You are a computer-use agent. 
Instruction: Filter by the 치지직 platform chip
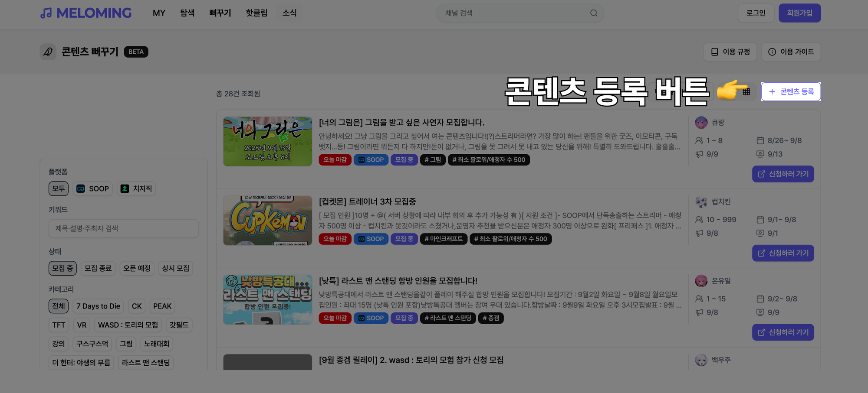136,188
